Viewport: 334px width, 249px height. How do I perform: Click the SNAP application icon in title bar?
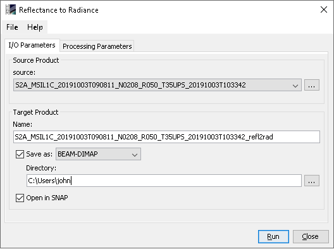pyautogui.click(x=11, y=10)
